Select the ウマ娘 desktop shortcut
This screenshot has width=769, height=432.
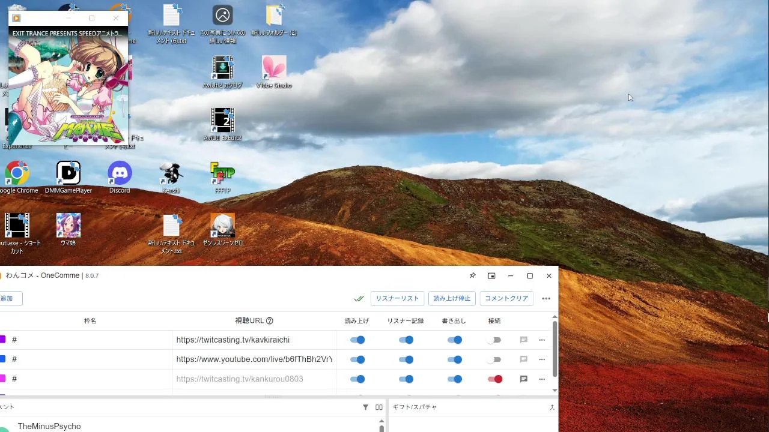tap(68, 230)
